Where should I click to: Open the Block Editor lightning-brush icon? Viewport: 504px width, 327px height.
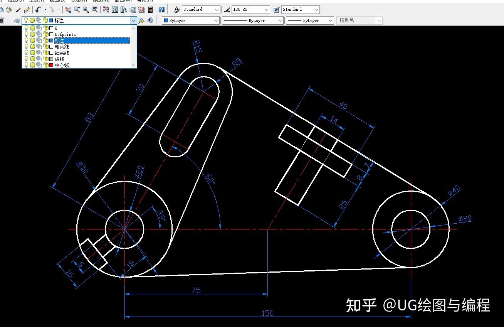[27, 9]
